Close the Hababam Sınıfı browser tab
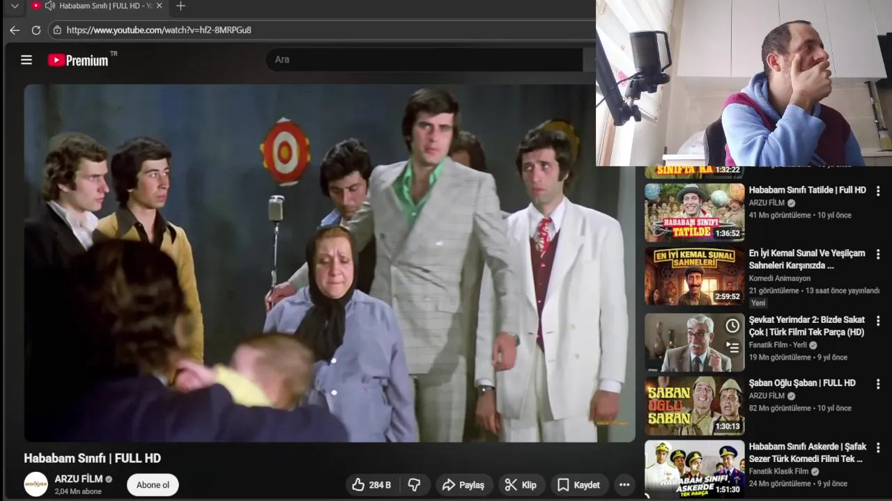This screenshot has width=892, height=501. (159, 6)
